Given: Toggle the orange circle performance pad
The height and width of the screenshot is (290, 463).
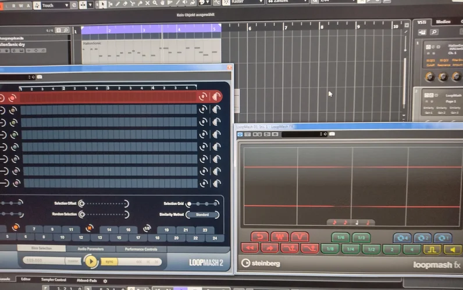Looking at the screenshot, I should (16, 227).
